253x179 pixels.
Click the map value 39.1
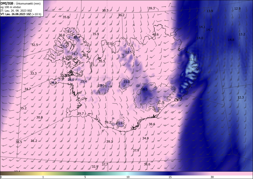pyautogui.click(x=110, y=142)
